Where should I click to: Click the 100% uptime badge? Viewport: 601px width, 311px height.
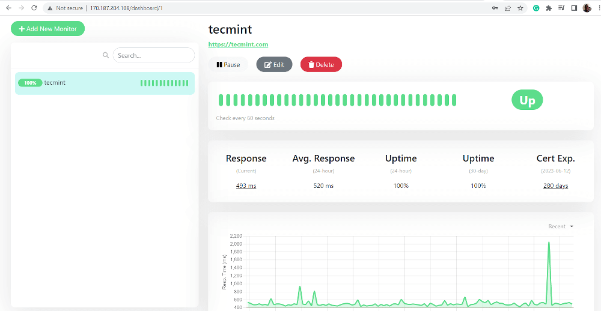pyautogui.click(x=30, y=83)
